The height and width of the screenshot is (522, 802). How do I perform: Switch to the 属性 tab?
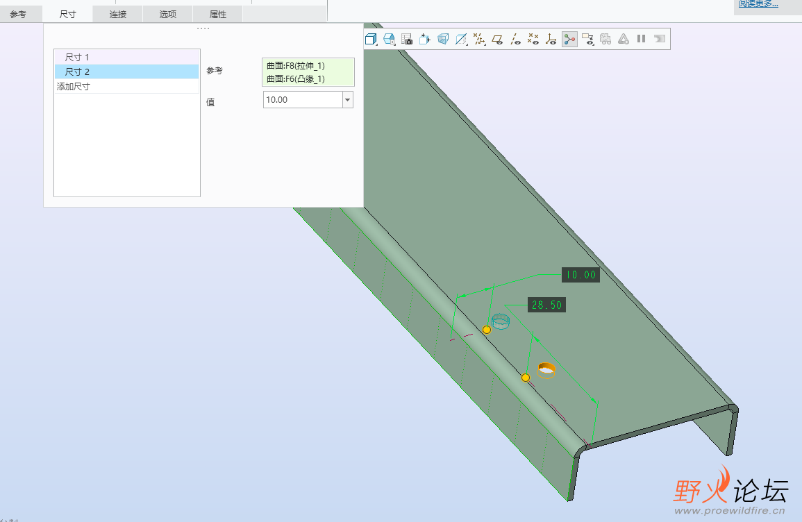[x=218, y=15]
